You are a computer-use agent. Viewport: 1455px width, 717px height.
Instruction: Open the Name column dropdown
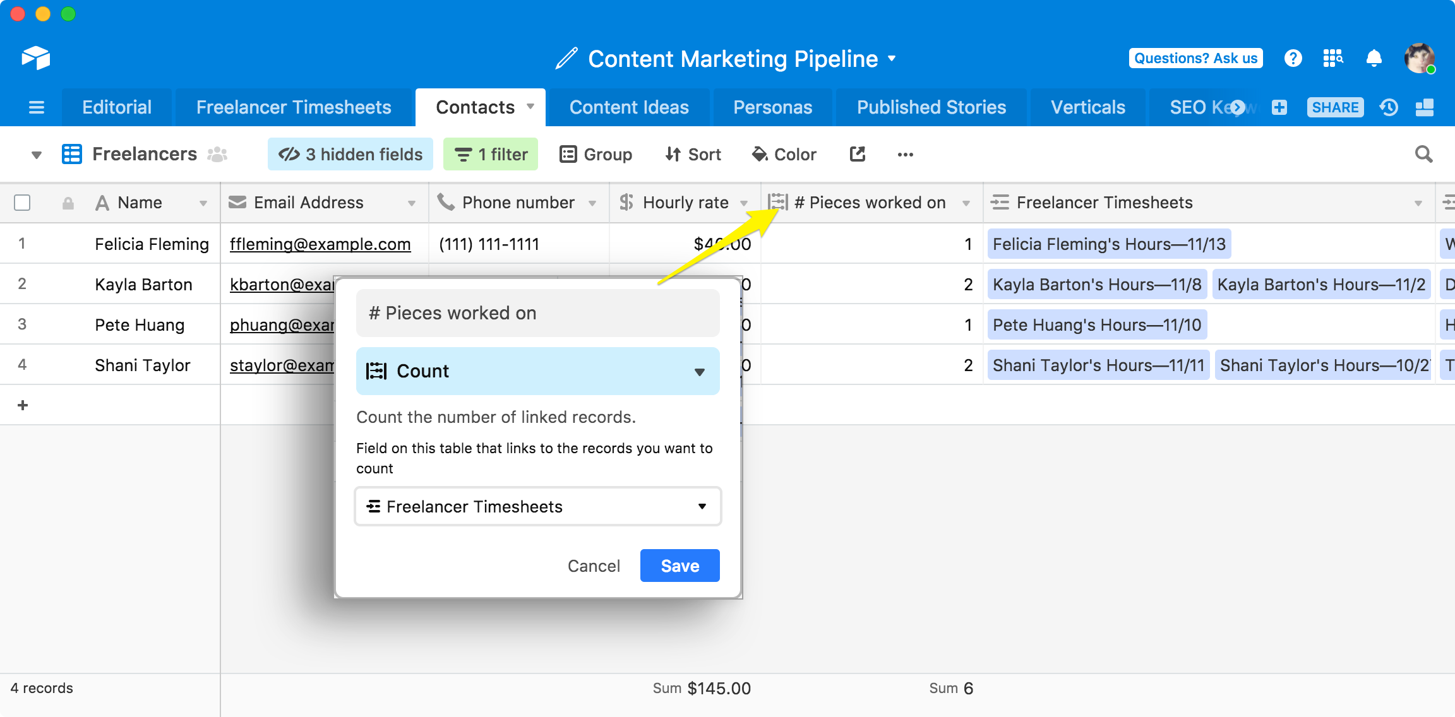(x=203, y=203)
